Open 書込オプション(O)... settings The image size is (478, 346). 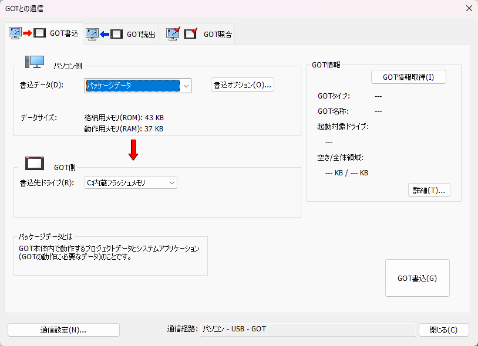[243, 85]
